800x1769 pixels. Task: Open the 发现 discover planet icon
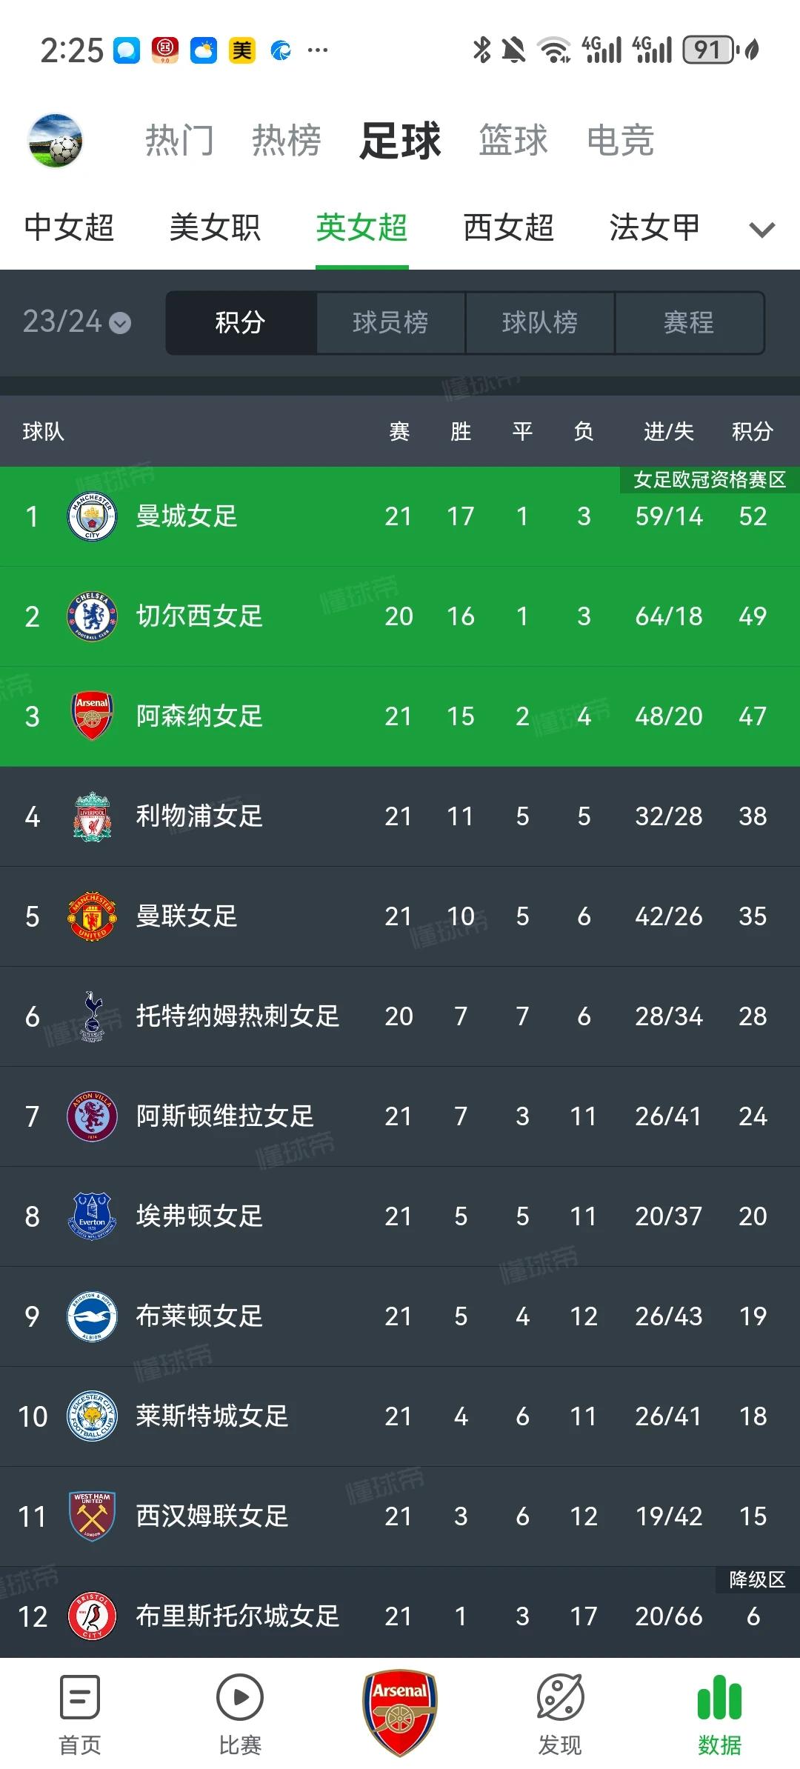tap(560, 1698)
